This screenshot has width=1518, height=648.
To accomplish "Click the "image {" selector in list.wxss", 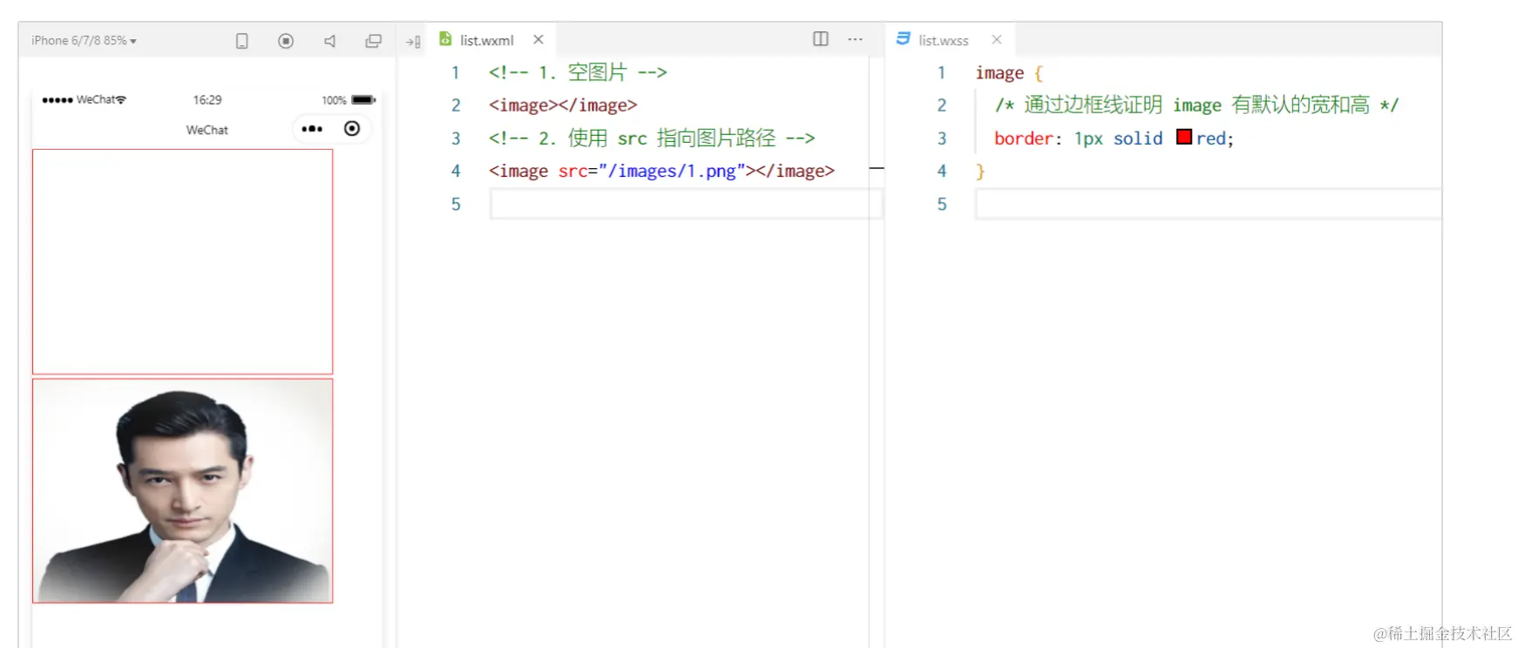I will [1009, 73].
